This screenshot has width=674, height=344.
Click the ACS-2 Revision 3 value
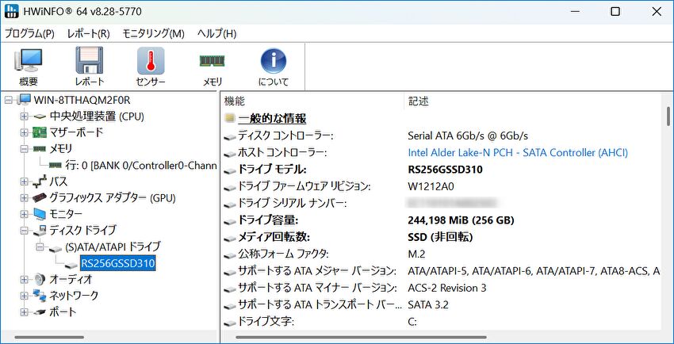(446, 288)
